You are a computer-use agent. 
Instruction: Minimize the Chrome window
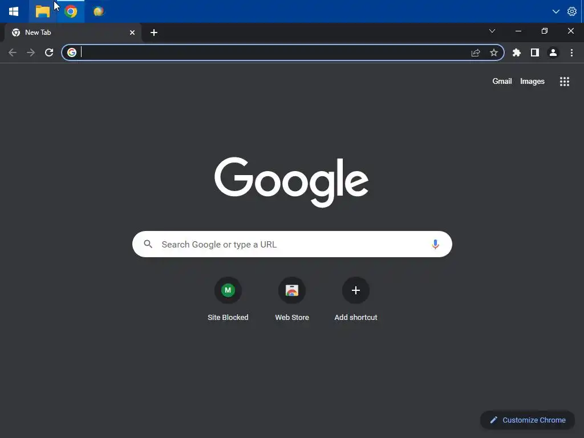click(518, 31)
